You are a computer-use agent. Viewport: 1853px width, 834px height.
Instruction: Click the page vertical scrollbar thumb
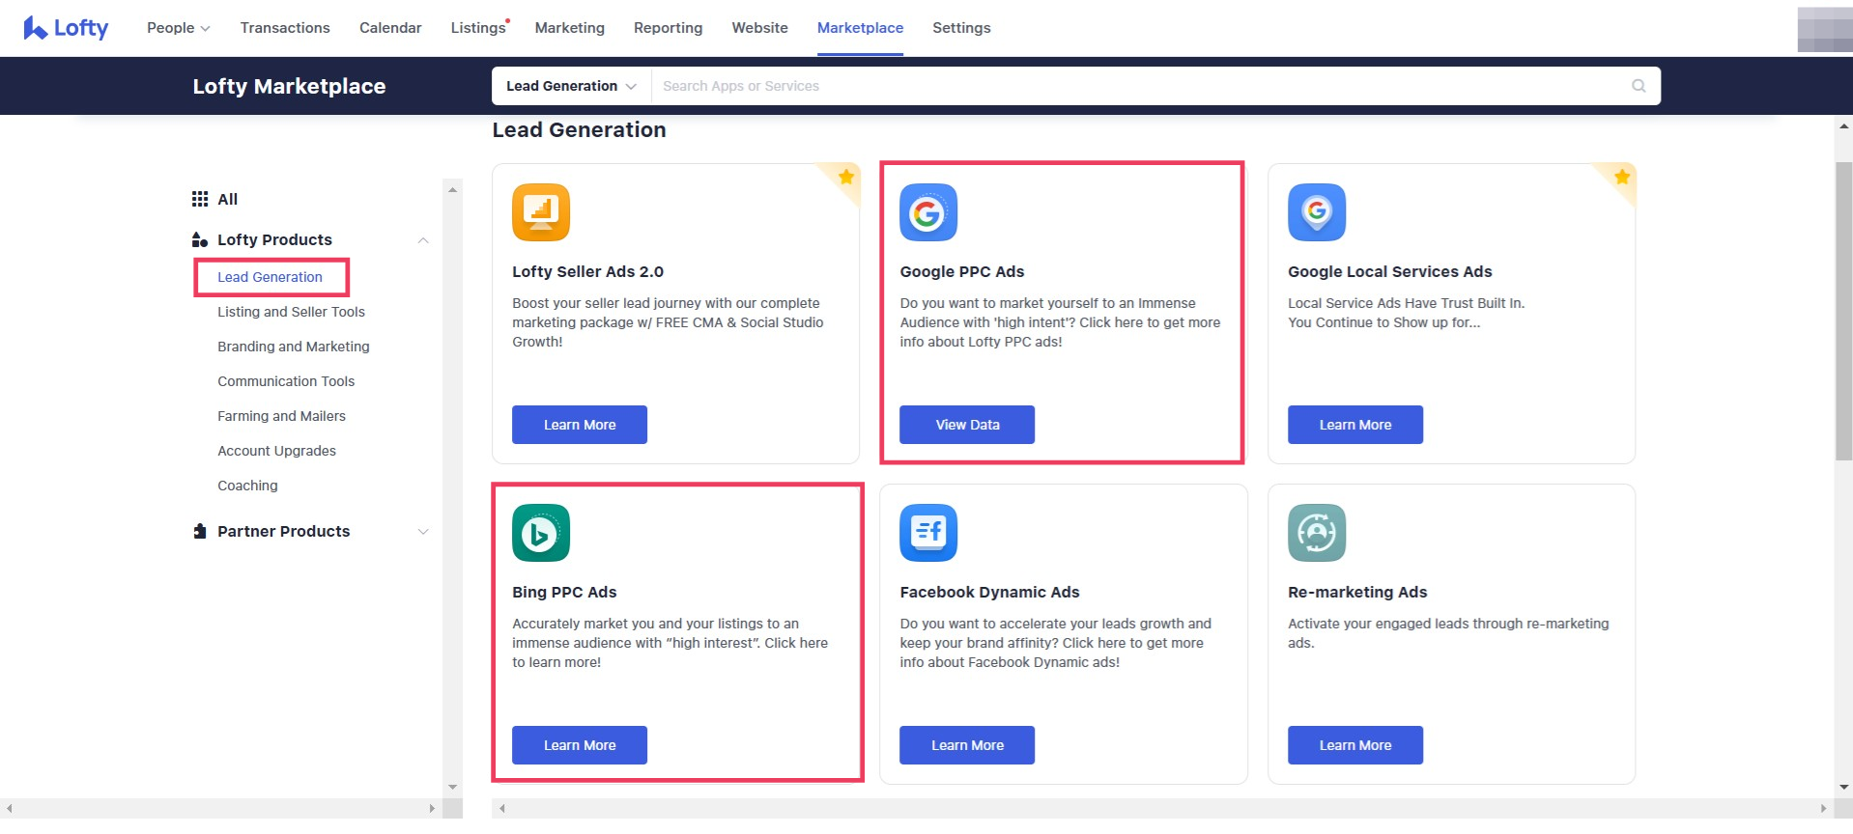point(1843,309)
